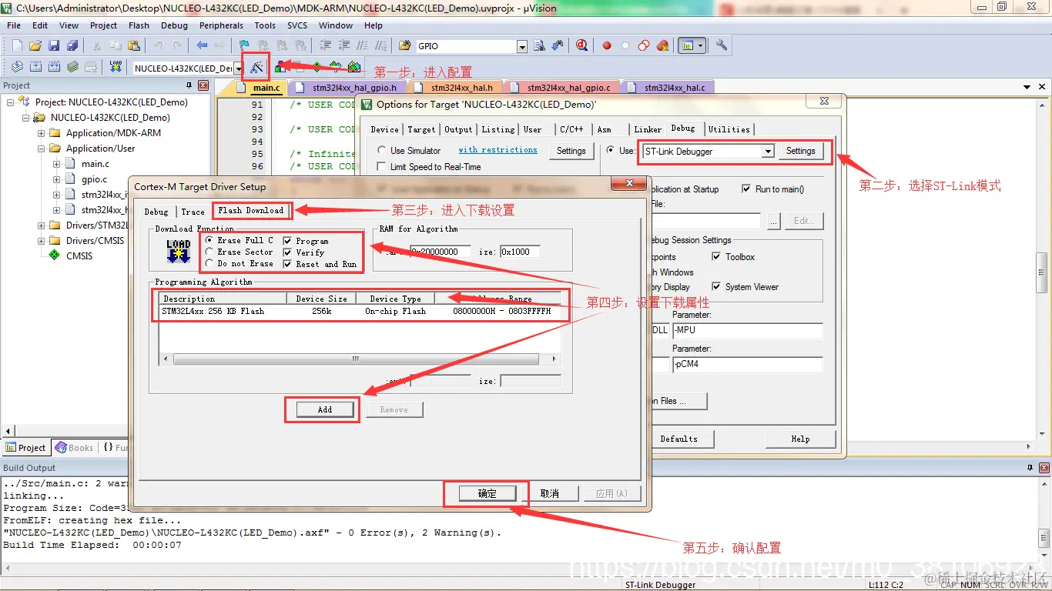Screen dimensions: 1052x591
Task: Confirm with the 确定 button
Action: coord(487,493)
